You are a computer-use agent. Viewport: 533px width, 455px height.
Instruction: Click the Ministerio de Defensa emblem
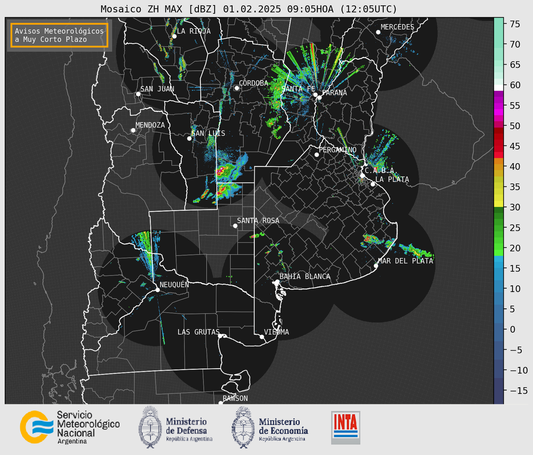[x=150, y=427]
